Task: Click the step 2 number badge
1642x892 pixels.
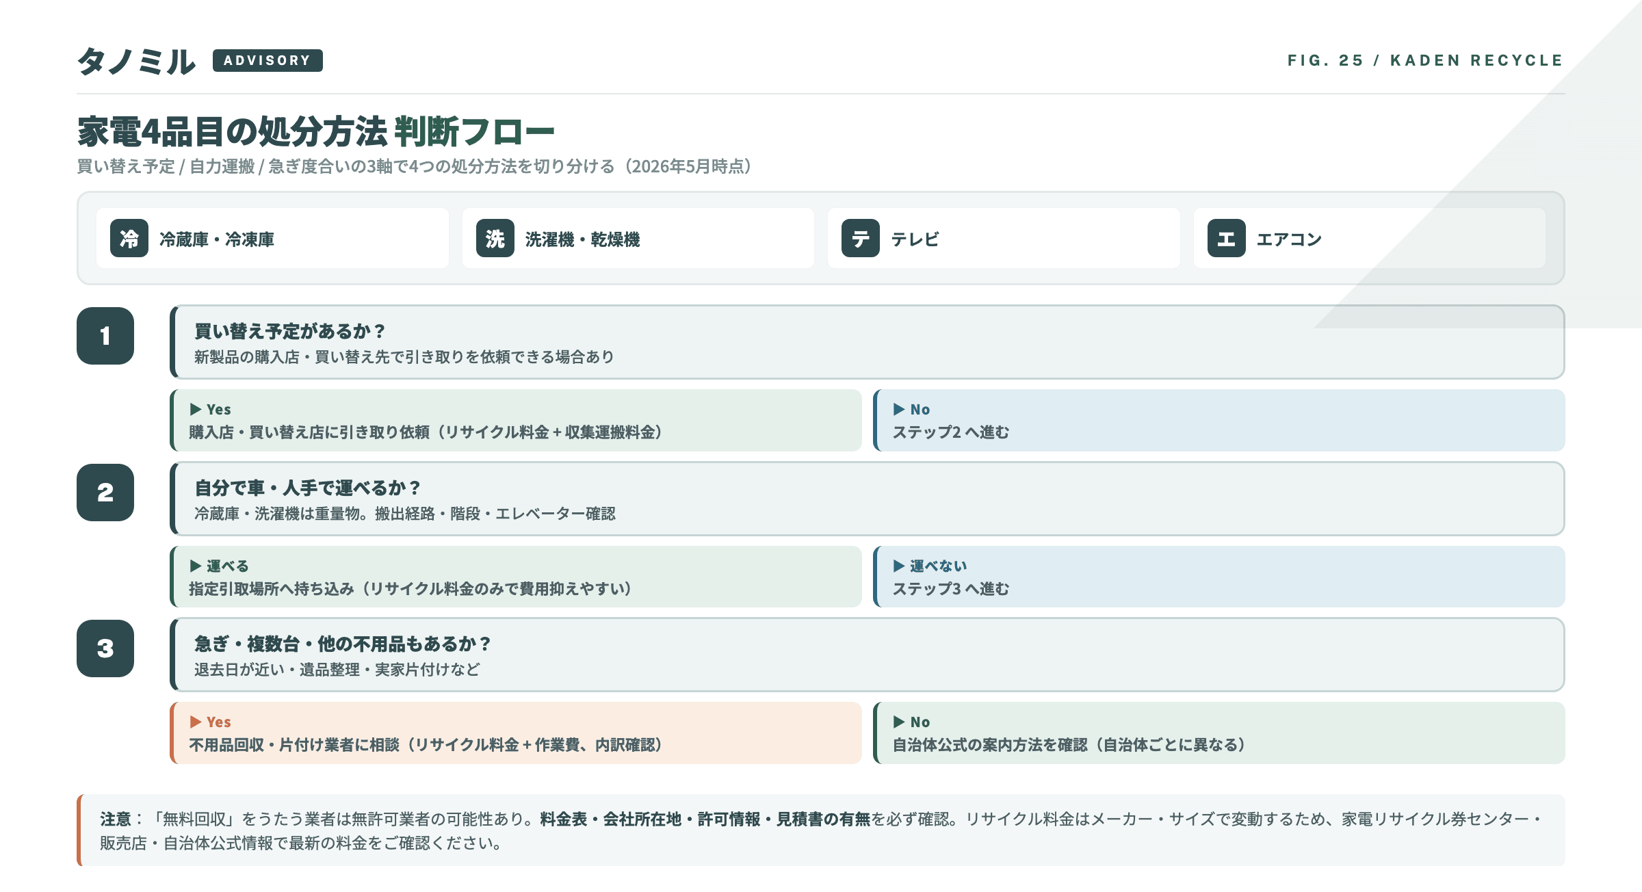Action: point(105,493)
